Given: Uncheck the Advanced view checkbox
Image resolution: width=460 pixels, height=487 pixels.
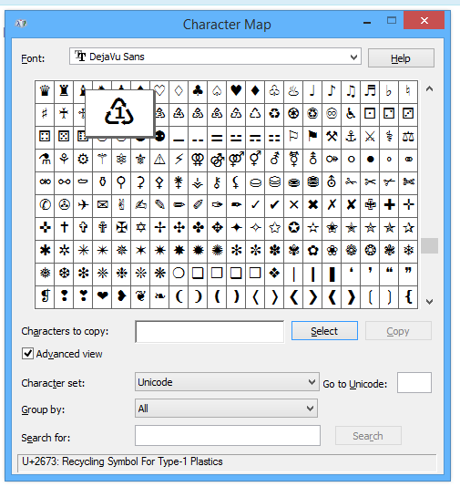Looking at the screenshot, I should 27,354.
